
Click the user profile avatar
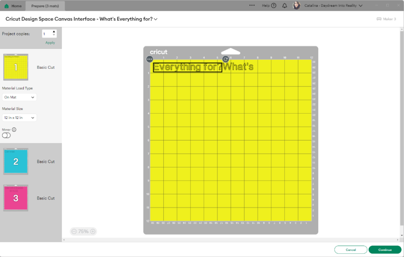point(297,5)
